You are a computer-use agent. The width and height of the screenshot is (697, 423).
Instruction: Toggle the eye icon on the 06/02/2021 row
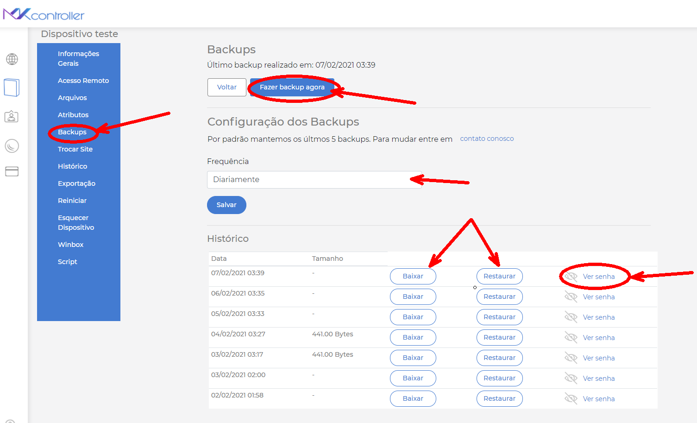point(571,297)
